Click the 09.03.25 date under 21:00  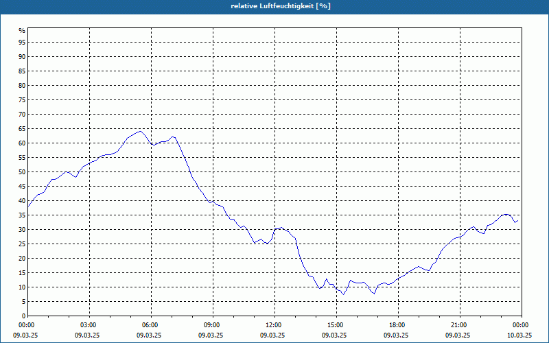click(458, 335)
